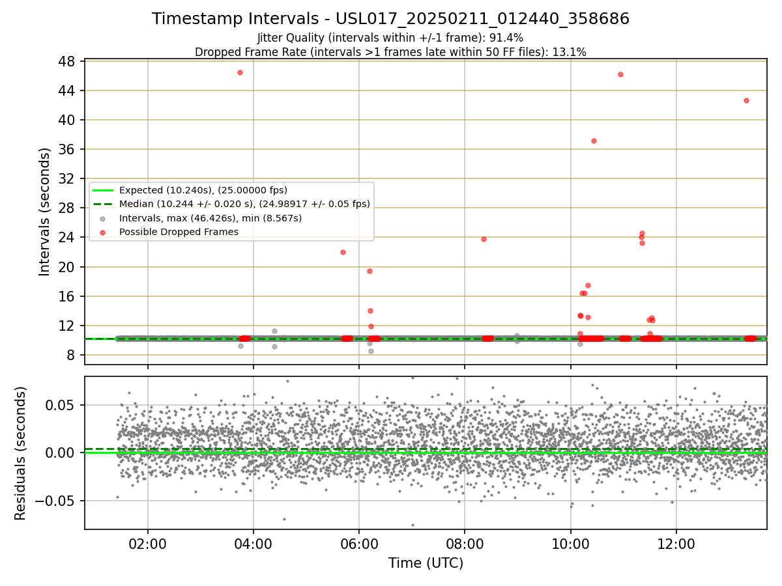This screenshot has width=782, height=586.
Task: Click the Dropped Frame Rate 13.1% subtitle
Action: tap(390, 52)
